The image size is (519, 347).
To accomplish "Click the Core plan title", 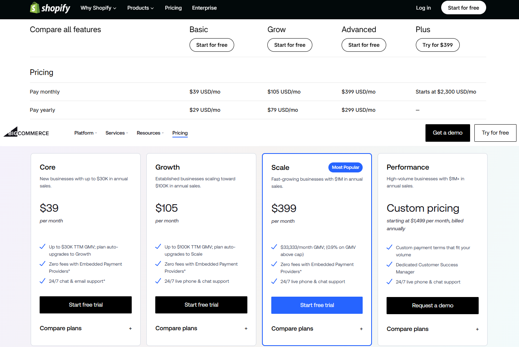I will pyautogui.click(x=47, y=167).
